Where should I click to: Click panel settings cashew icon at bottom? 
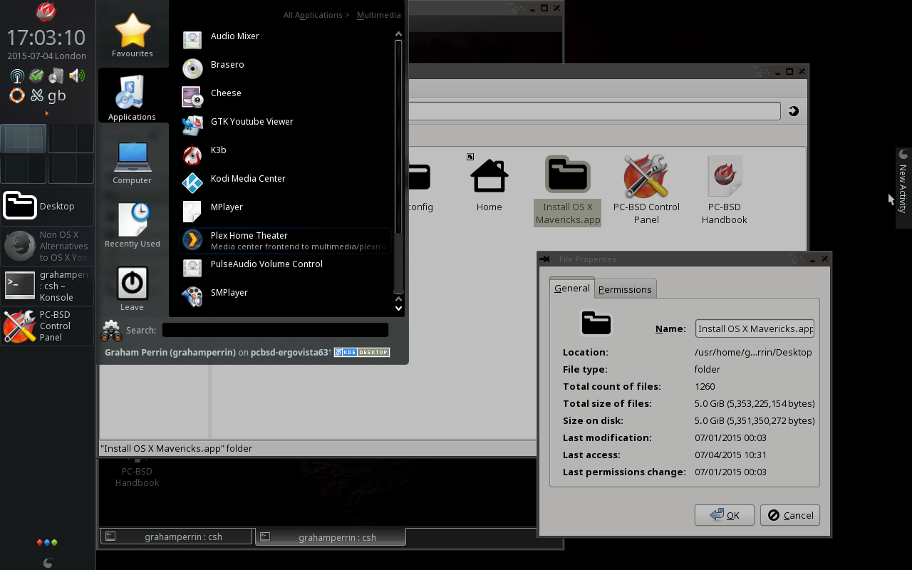click(x=47, y=563)
